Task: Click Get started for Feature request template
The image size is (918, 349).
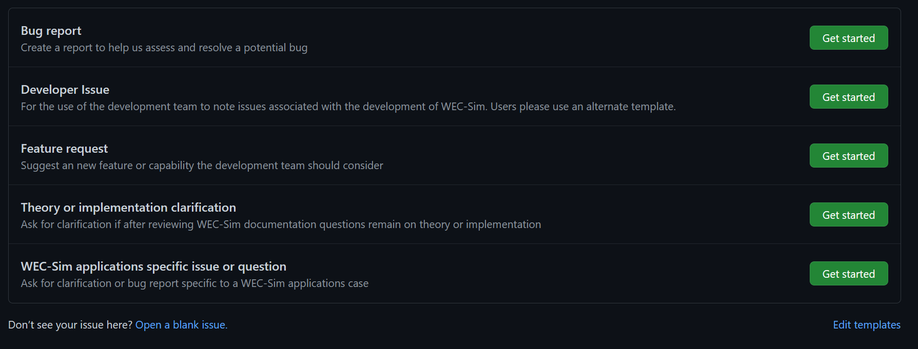Action: [848, 155]
